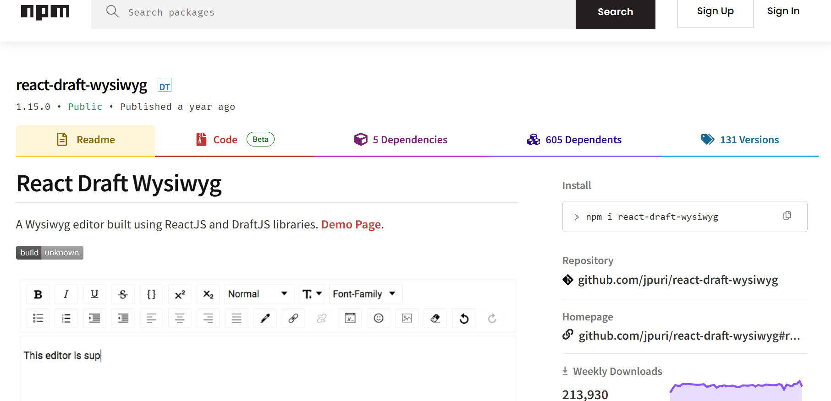The image size is (831, 401).
Task: Open the 131 Versions tab
Action: click(740, 140)
